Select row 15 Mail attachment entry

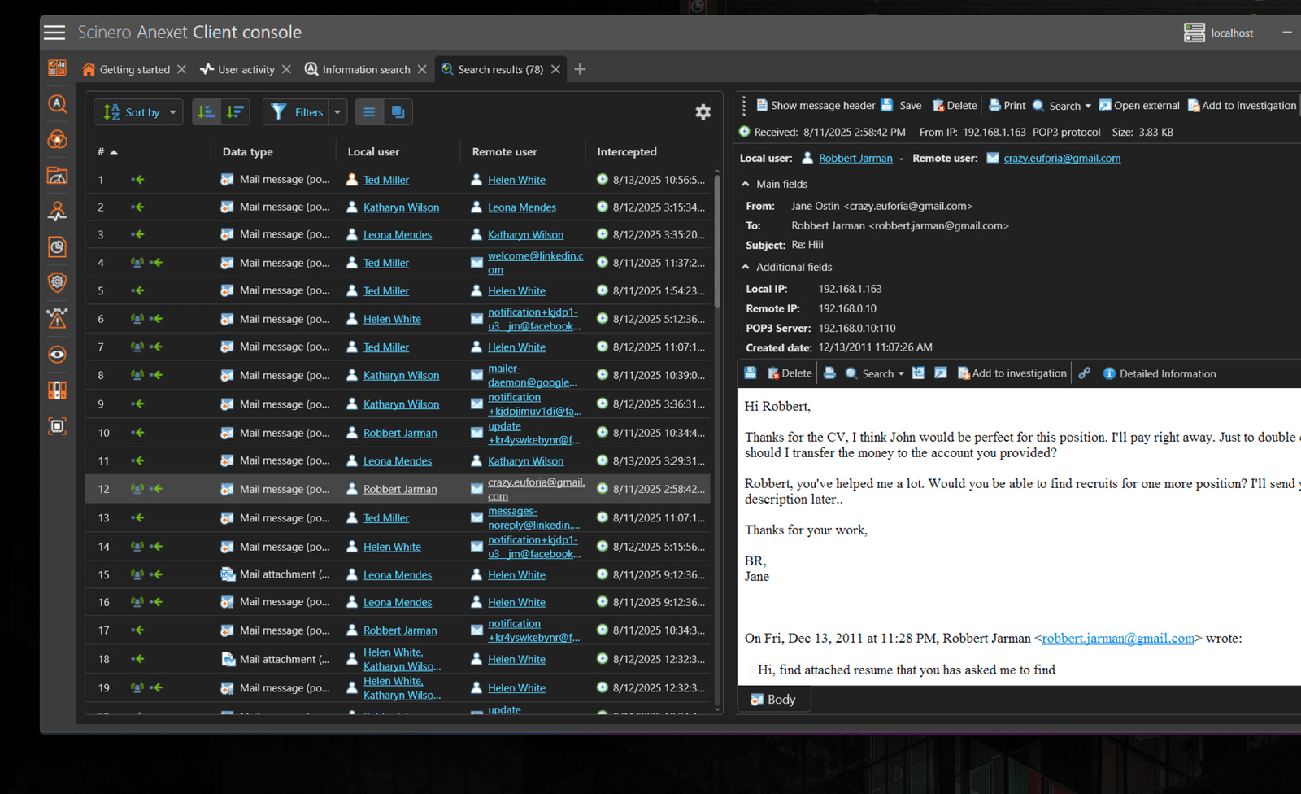coord(398,574)
